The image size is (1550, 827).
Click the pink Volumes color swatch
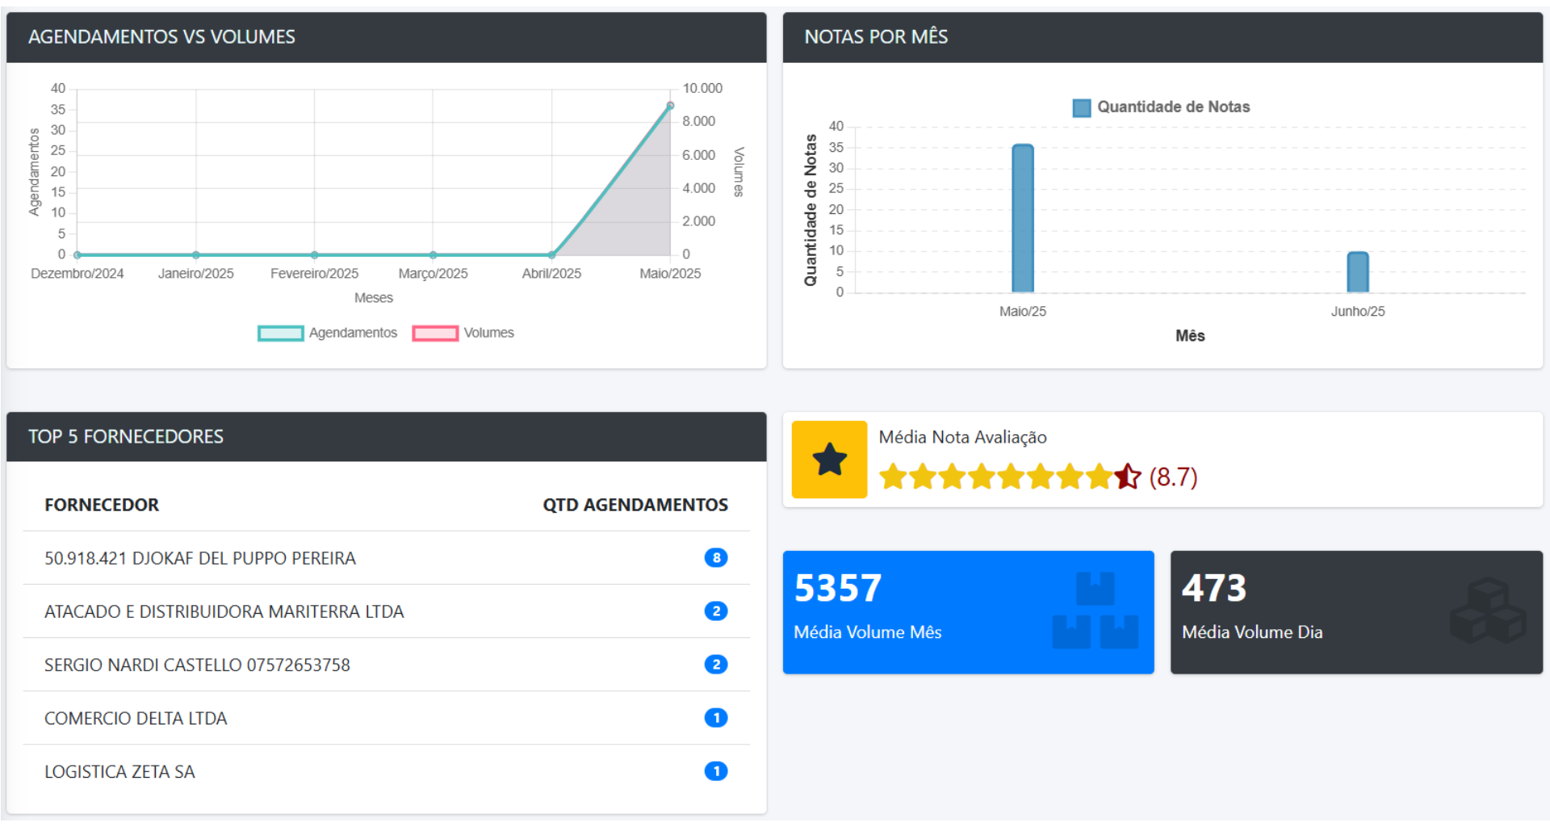tap(434, 332)
